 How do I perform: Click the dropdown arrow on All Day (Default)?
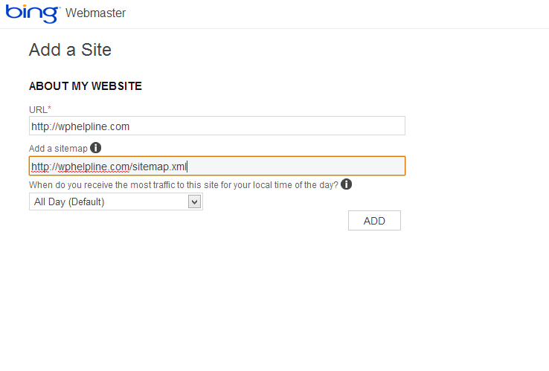tap(194, 202)
